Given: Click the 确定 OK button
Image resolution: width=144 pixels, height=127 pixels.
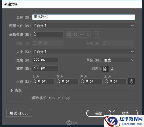Looking at the screenshot, I should tap(99, 113).
